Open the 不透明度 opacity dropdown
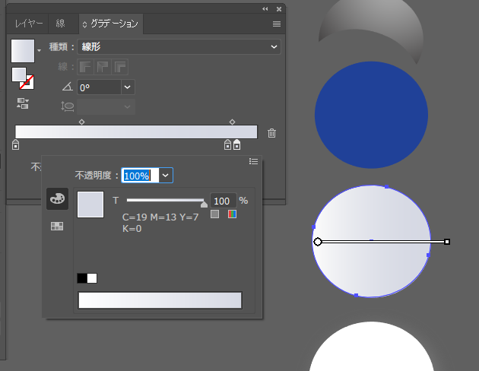Image resolution: width=479 pixels, height=371 pixels. pos(166,176)
